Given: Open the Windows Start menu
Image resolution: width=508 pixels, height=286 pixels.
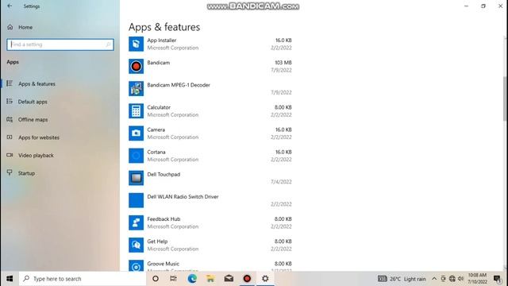Looking at the screenshot, I should (10, 279).
